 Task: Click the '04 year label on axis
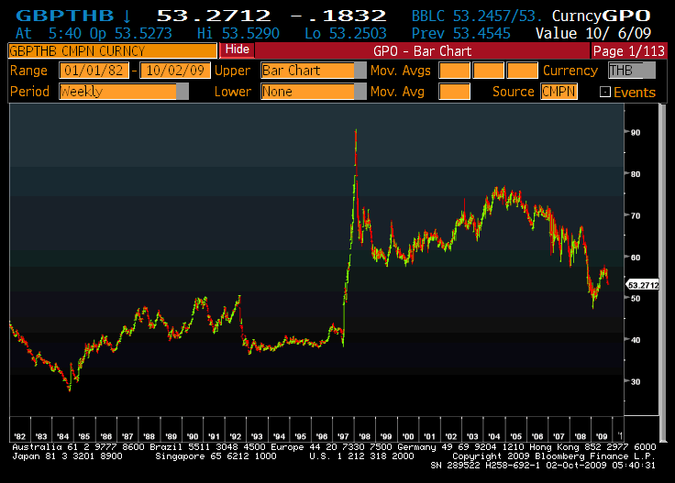(493, 436)
